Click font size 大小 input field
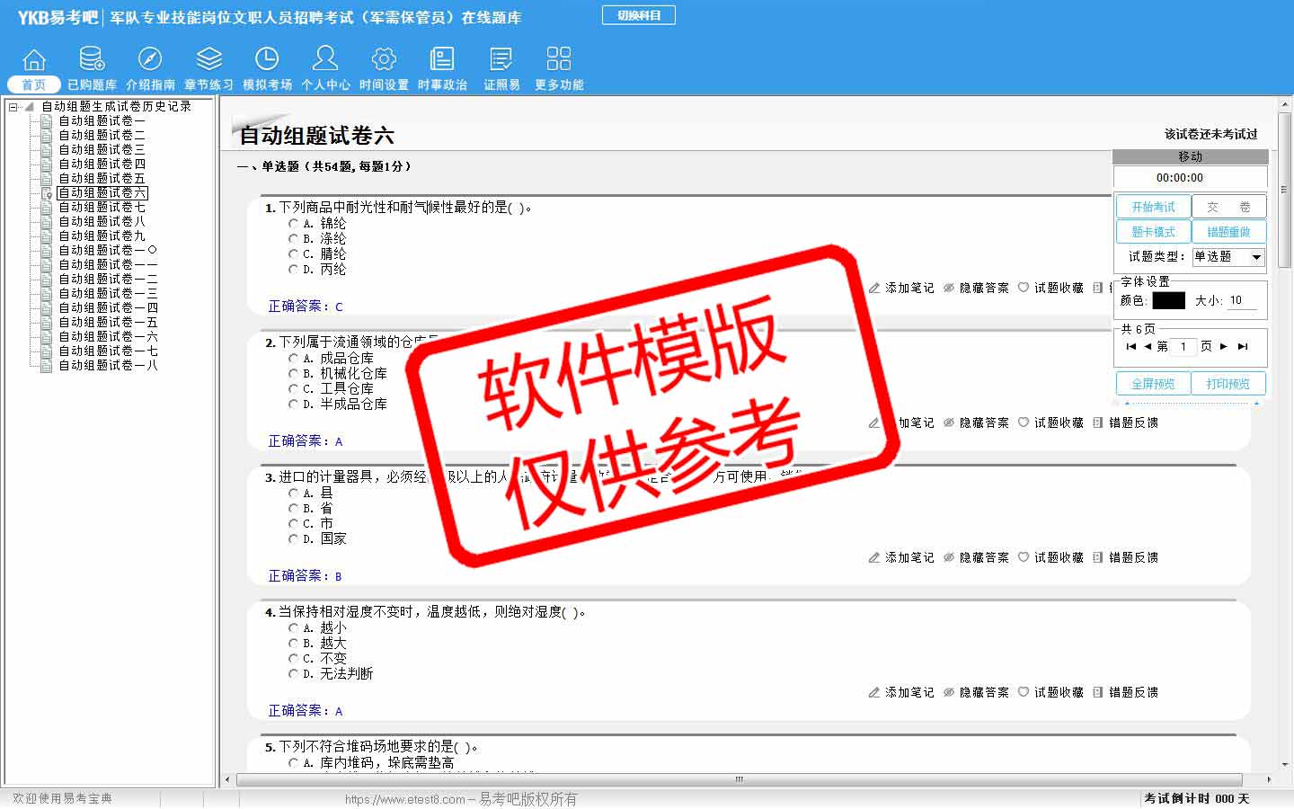This screenshot has height=809, width=1294. [1242, 300]
